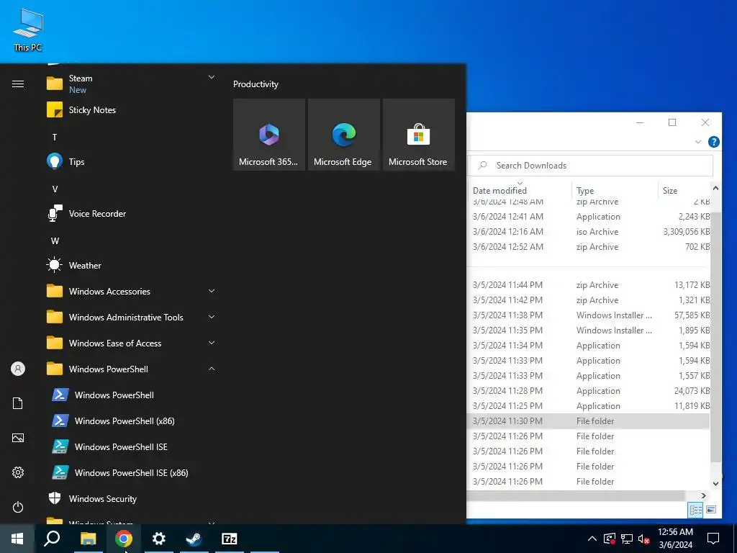Open This PC desktop icon

[28, 30]
